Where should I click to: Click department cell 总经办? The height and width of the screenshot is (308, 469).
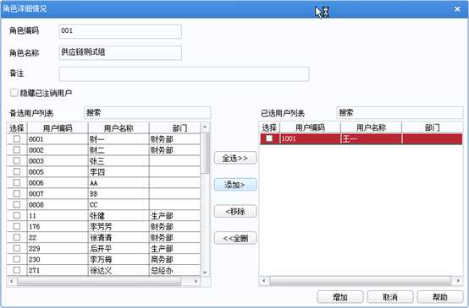point(175,270)
